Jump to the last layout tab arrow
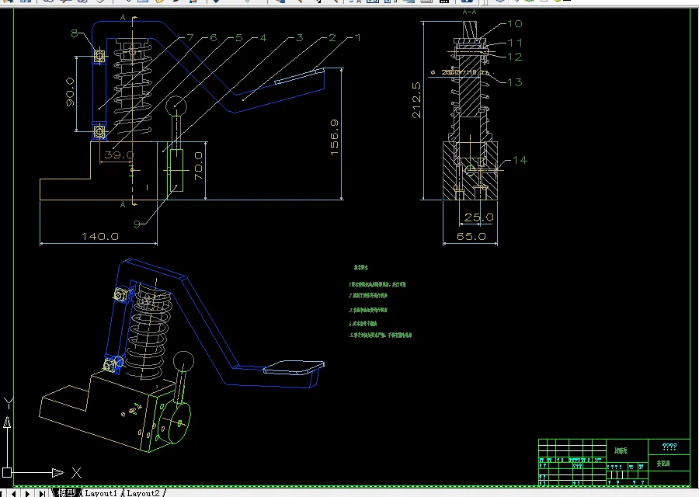699x497 pixels. click(x=41, y=493)
